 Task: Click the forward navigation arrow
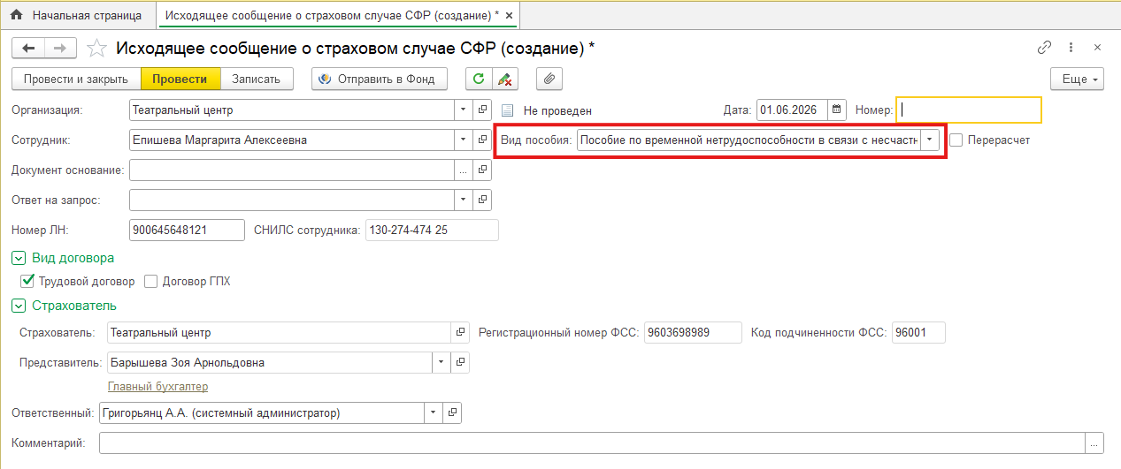point(60,48)
